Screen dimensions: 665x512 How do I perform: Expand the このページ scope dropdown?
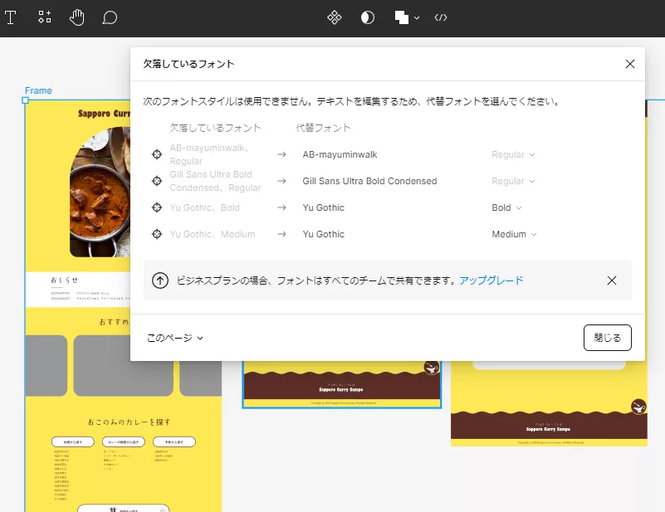(175, 338)
